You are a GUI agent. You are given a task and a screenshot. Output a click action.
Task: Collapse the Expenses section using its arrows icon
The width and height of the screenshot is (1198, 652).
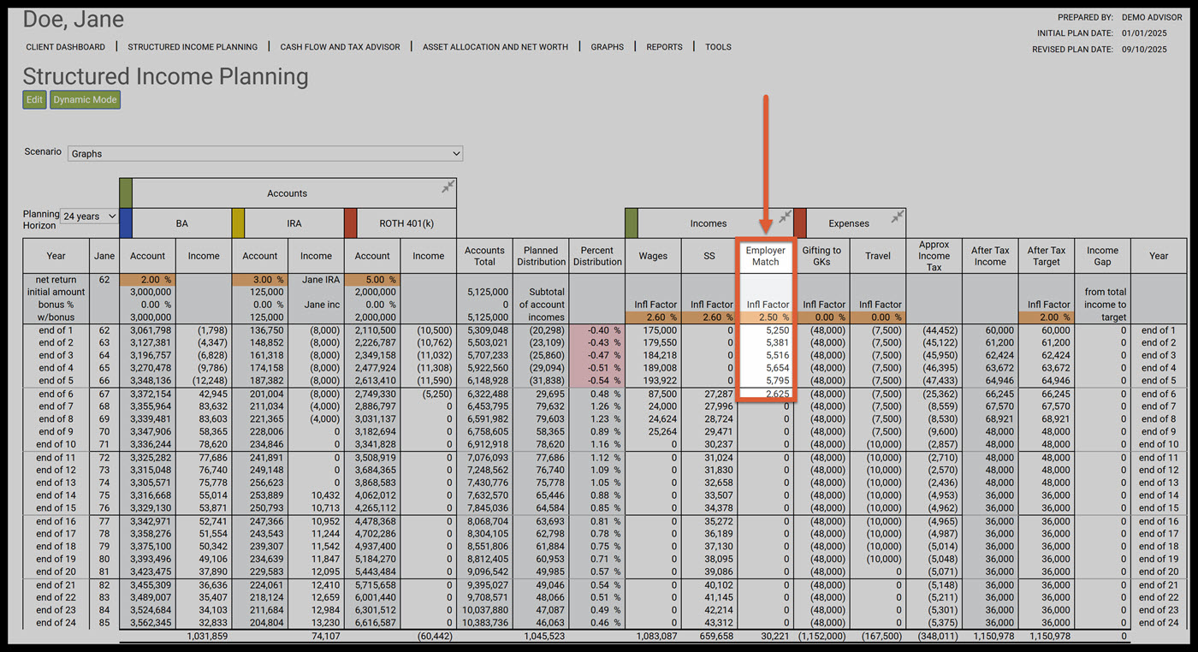pyautogui.click(x=897, y=216)
